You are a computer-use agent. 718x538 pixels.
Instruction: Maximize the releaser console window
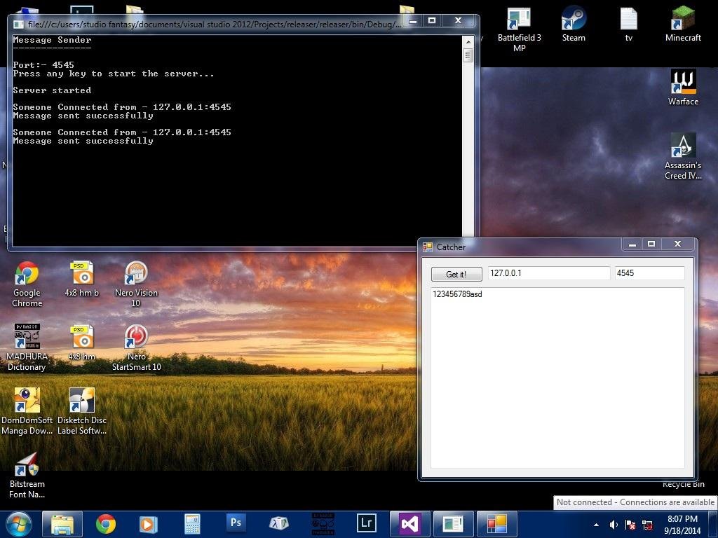pos(431,21)
